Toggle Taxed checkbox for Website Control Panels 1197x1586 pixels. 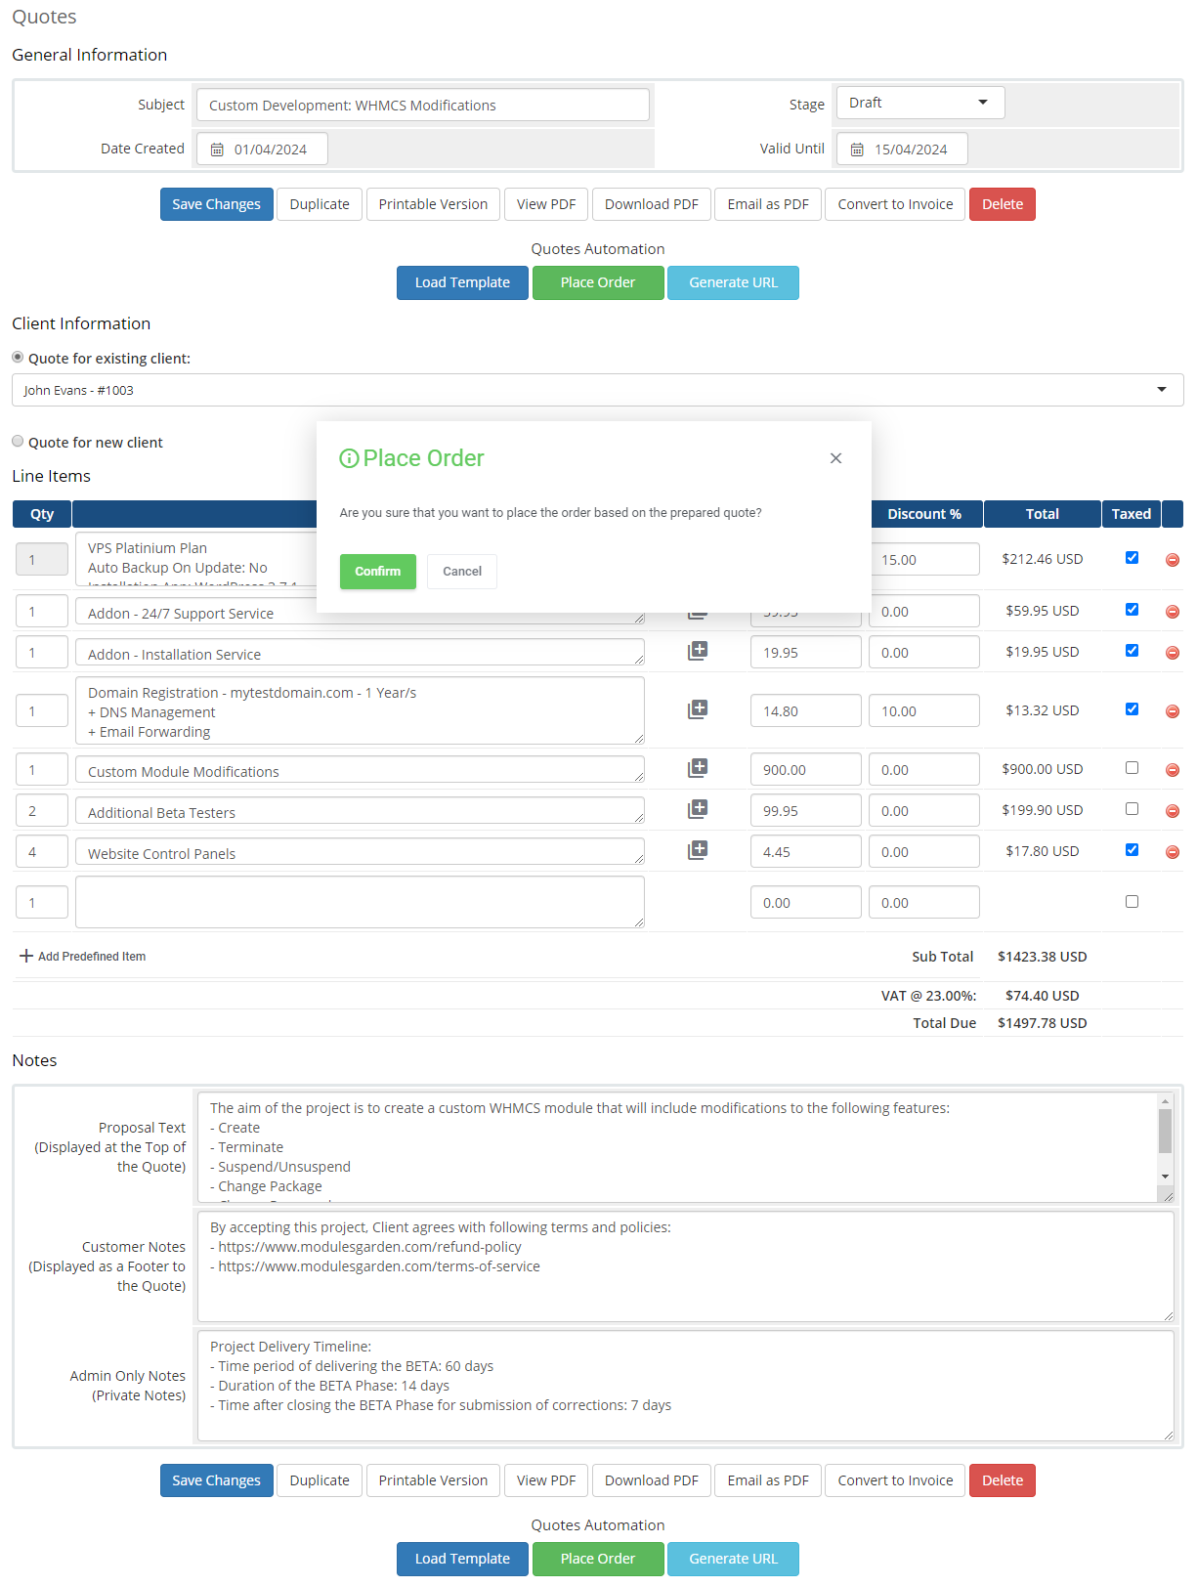1132,850
